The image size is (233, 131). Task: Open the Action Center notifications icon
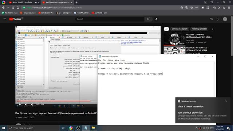(x=228, y=128)
